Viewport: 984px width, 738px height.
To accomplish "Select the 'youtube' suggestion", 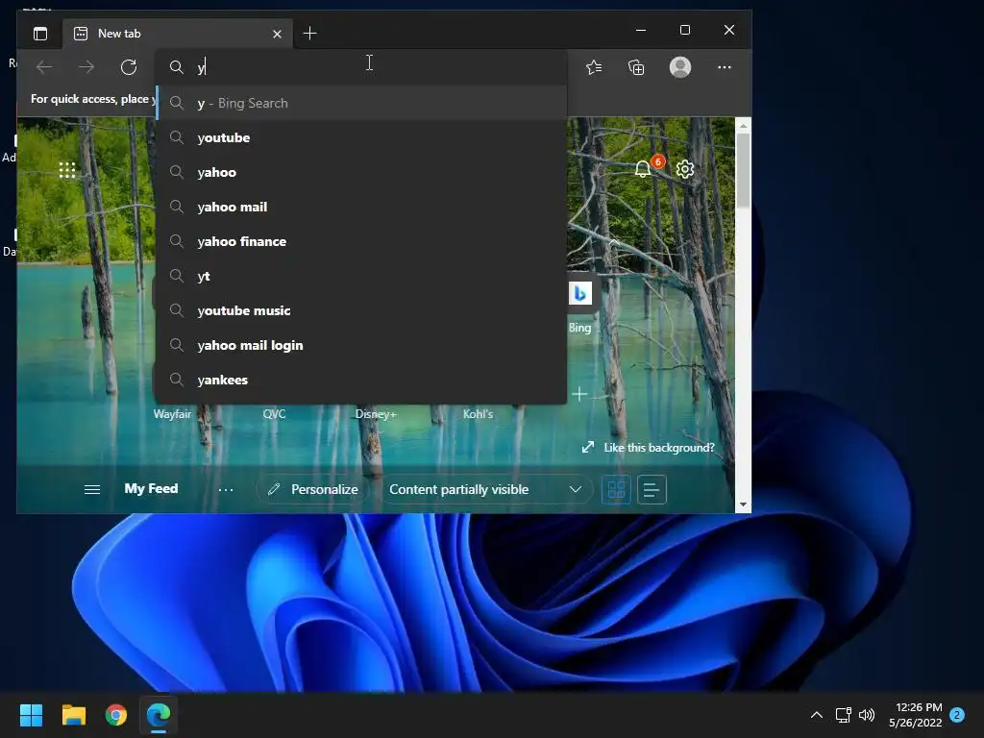I will (x=361, y=137).
